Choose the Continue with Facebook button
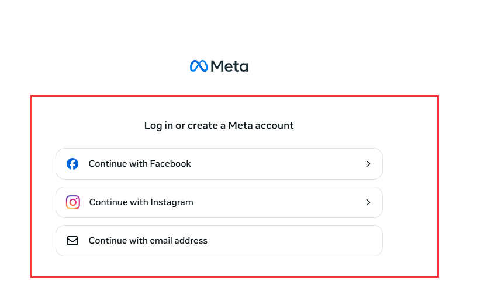The height and width of the screenshot is (306, 477). (219, 164)
